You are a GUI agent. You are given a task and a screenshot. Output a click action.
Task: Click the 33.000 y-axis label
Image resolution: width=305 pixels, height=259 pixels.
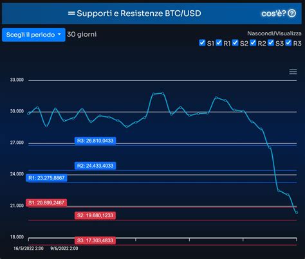pos(17,80)
